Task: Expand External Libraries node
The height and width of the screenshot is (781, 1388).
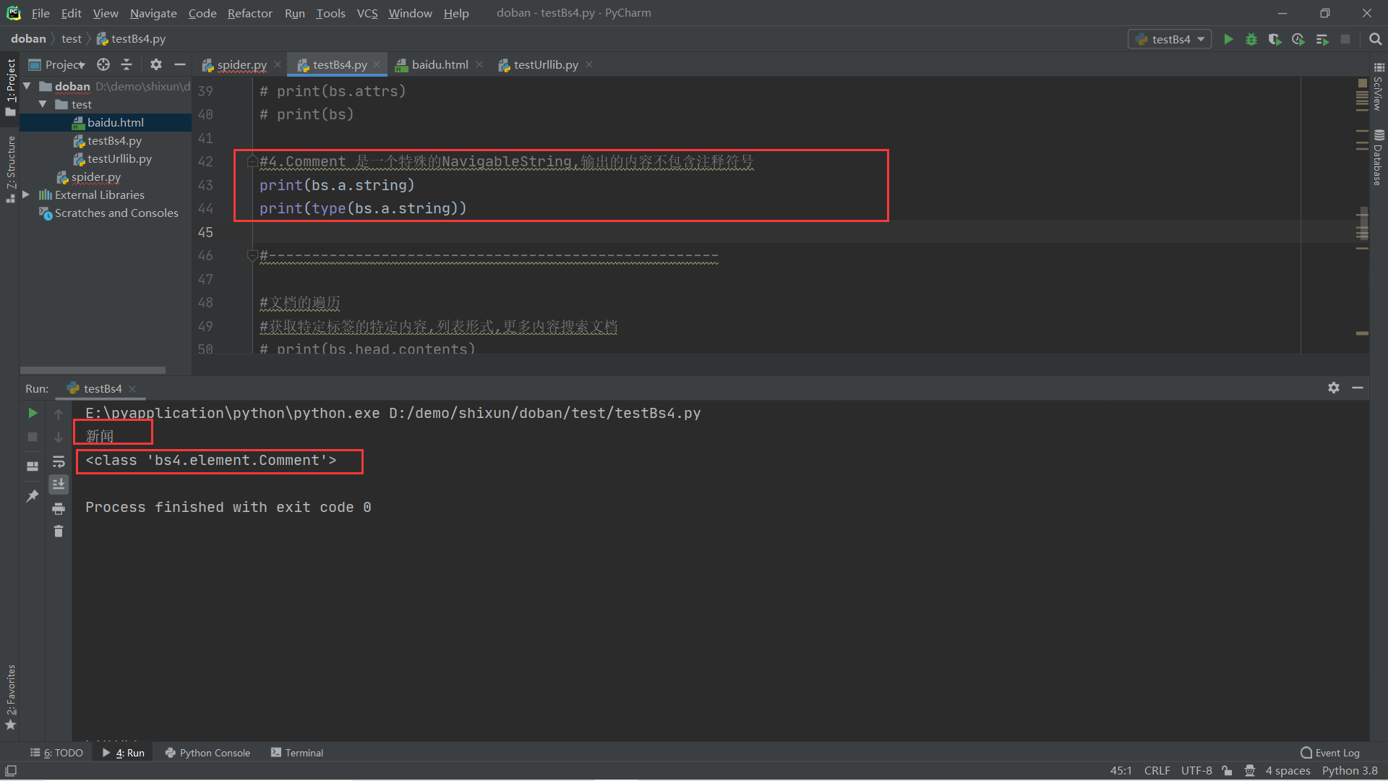Action: click(x=26, y=195)
